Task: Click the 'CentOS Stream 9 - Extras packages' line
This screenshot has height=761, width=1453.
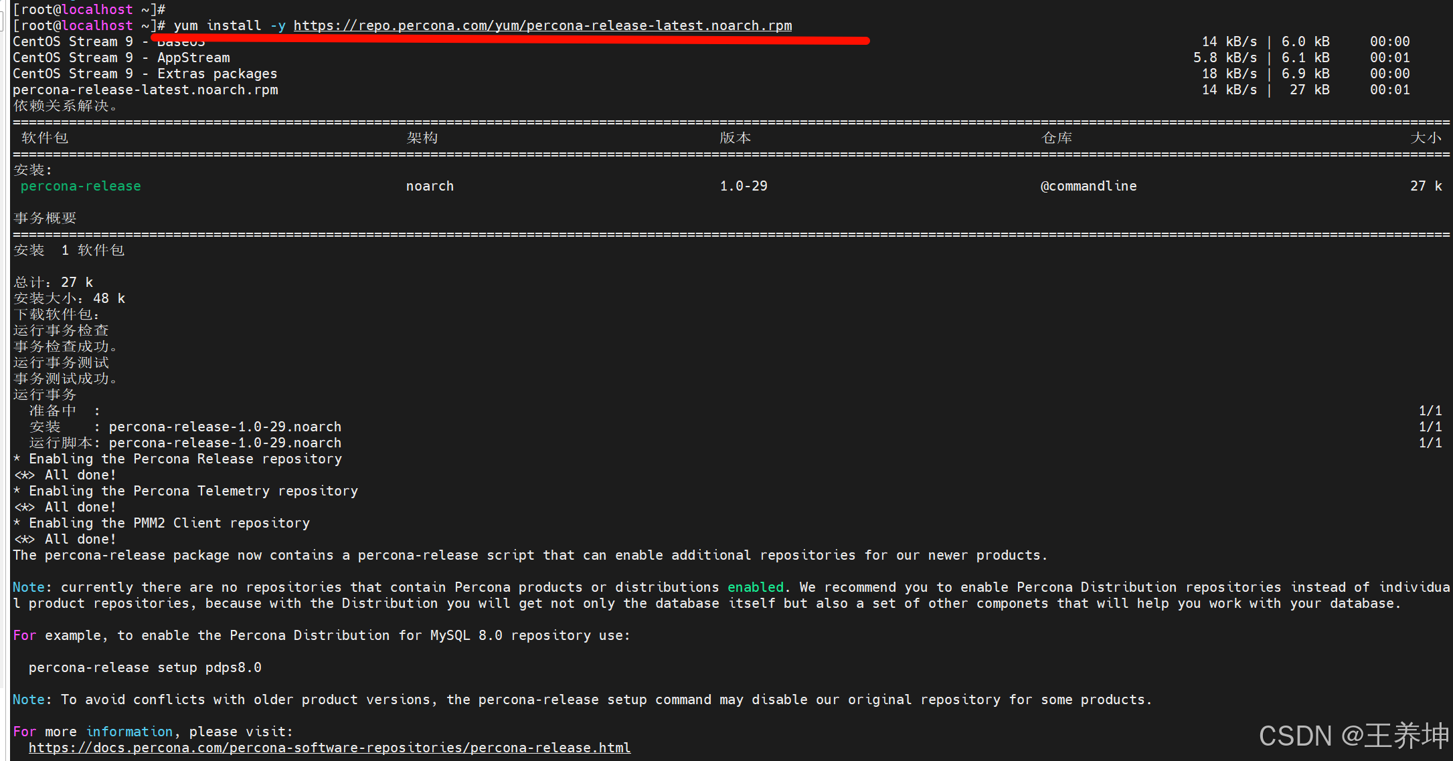Action: (x=145, y=74)
